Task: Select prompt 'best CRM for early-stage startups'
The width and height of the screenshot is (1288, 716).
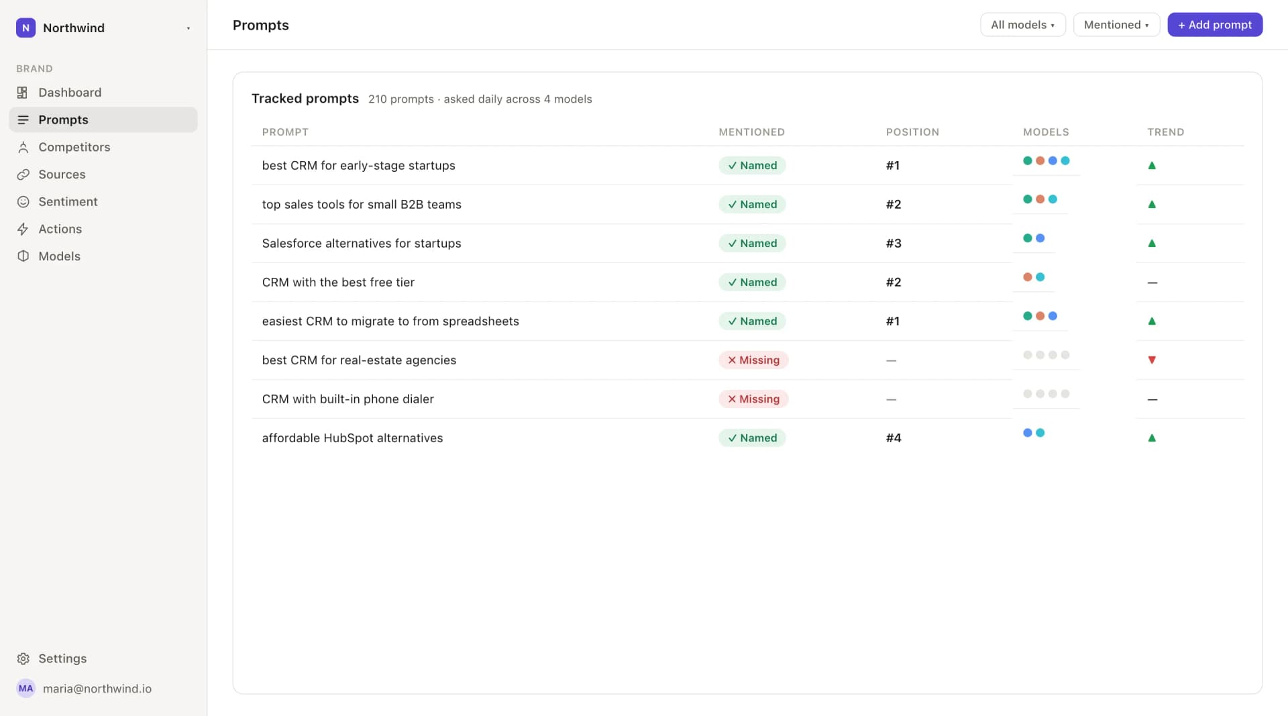Action: point(358,166)
